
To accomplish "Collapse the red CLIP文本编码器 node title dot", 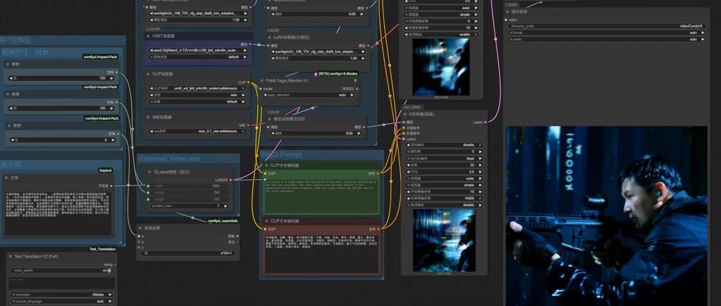I will coord(267,221).
